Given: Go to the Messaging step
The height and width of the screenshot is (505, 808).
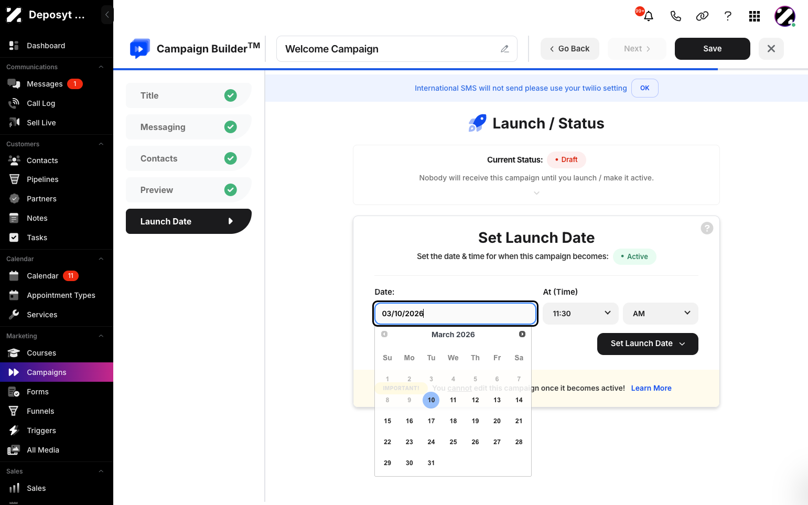Looking at the screenshot, I should pos(189,127).
